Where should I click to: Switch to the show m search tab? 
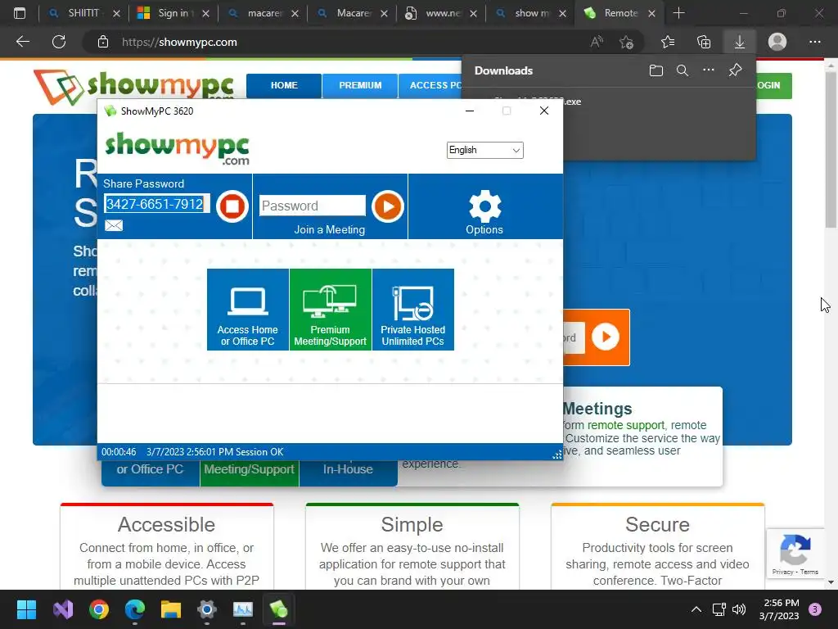[529, 13]
